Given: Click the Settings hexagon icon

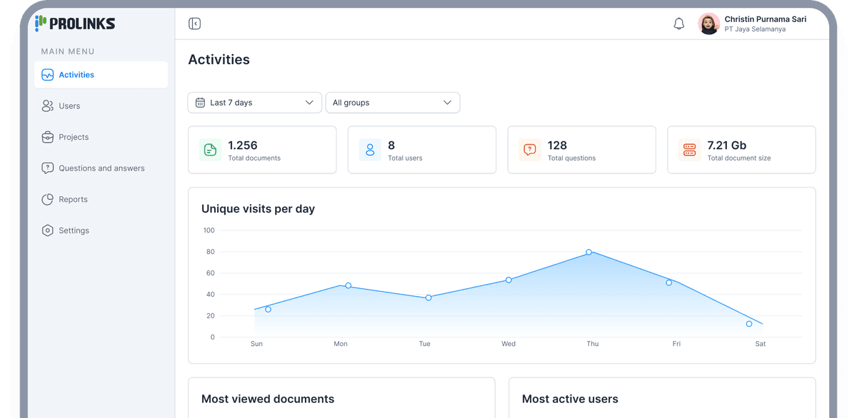Looking at the screenshot, I should (48, 230).
